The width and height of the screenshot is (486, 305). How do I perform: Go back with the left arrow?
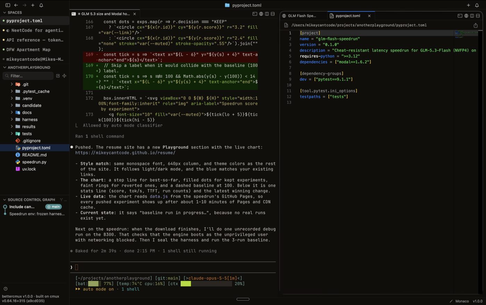16,5
